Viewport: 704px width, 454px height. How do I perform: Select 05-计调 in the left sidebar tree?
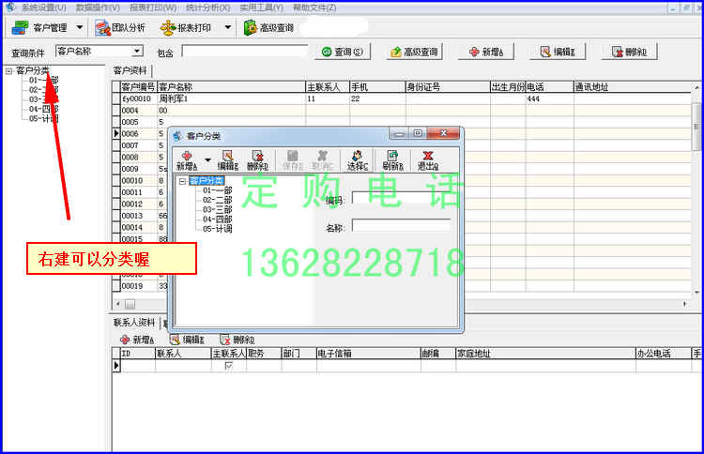point(43,119)
